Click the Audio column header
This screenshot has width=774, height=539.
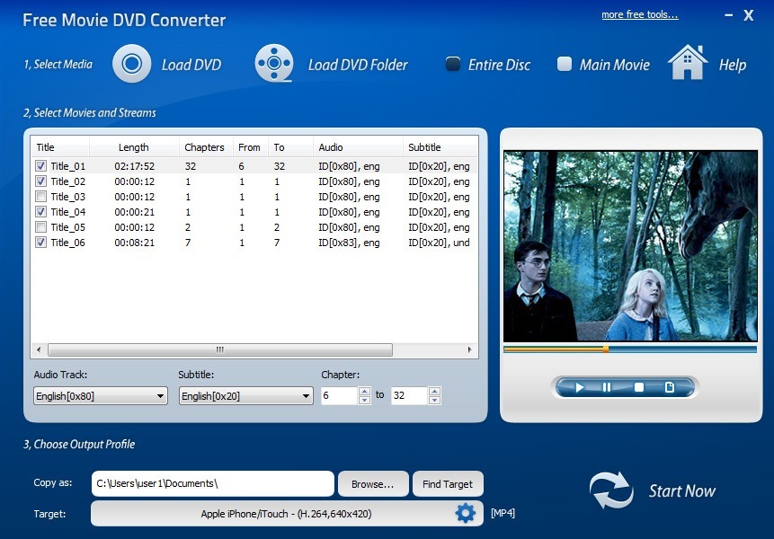[x=358, y=147]
